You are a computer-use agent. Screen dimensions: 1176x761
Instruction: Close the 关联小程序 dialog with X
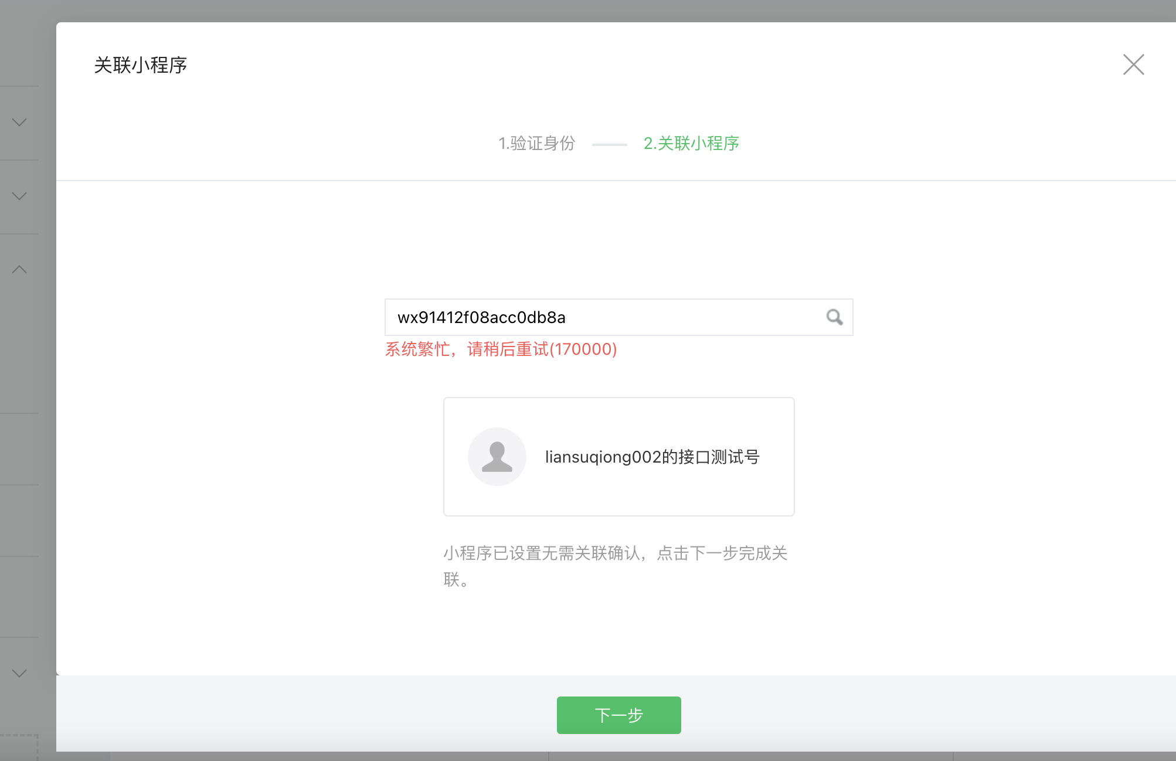[x=1133, y=64]
